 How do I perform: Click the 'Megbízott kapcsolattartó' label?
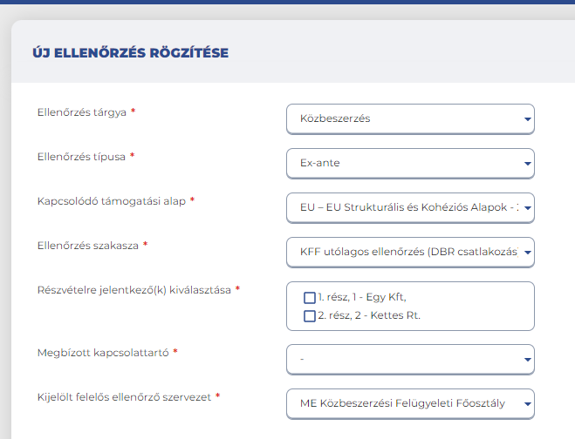coord(103,353)
